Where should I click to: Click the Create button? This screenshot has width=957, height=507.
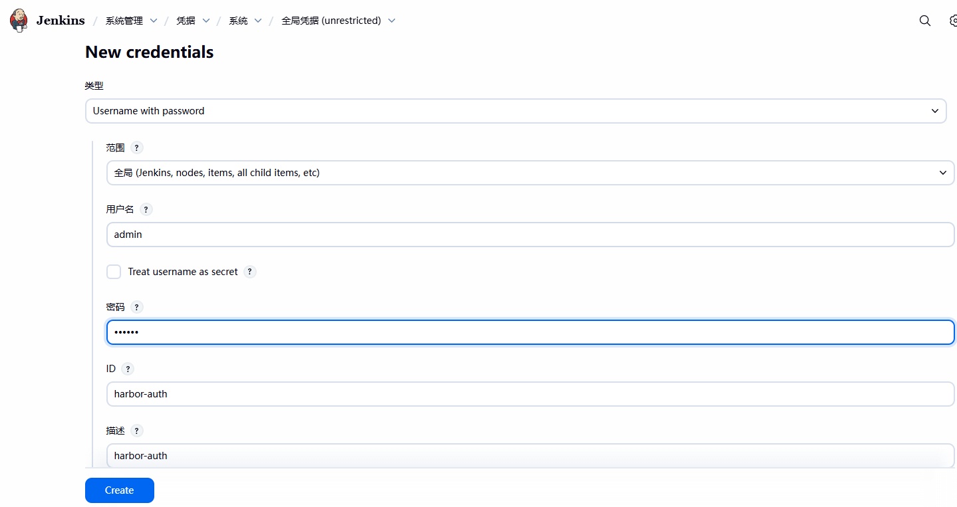coord(120,490)
